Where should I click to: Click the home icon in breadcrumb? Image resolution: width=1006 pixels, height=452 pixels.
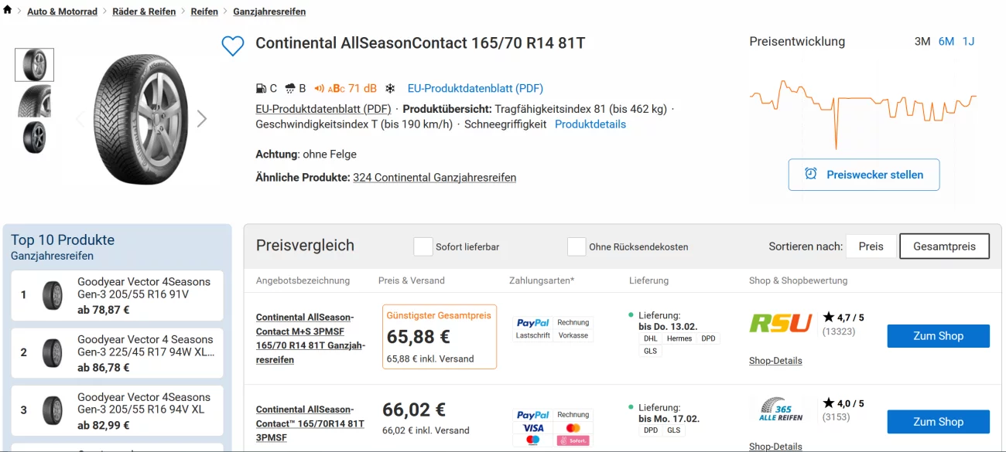pyautogui.click(x=8, y=10)
